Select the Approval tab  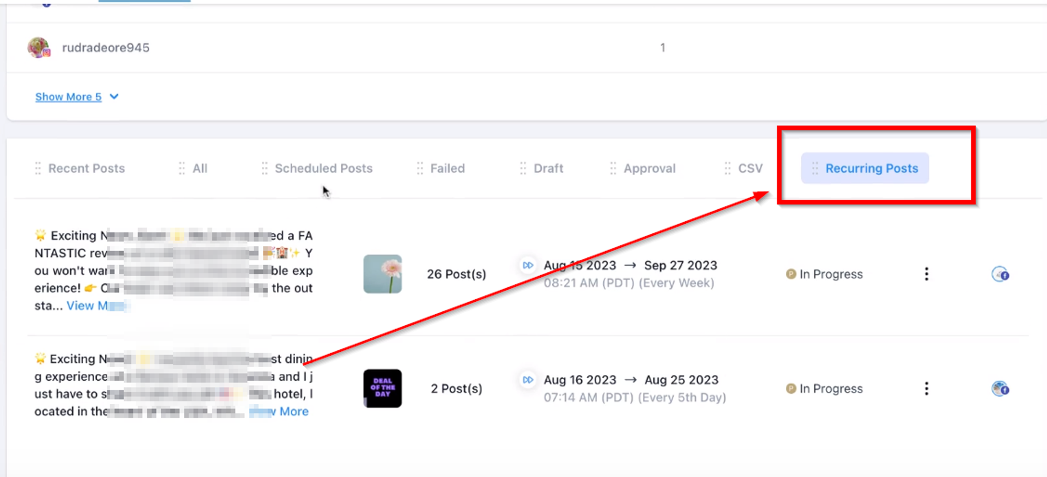point(649,168)
